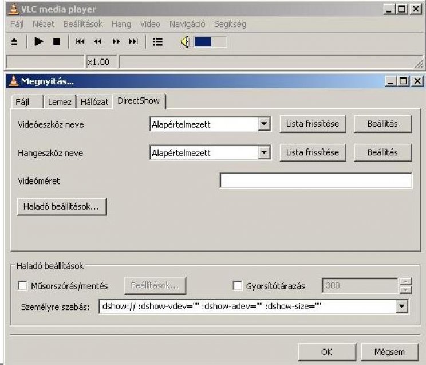
Task: Click the caching value field showing 300
Action: (x=360, y=285)
